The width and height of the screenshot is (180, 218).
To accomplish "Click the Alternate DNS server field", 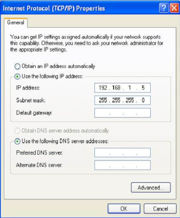I will tap(123, 165).
